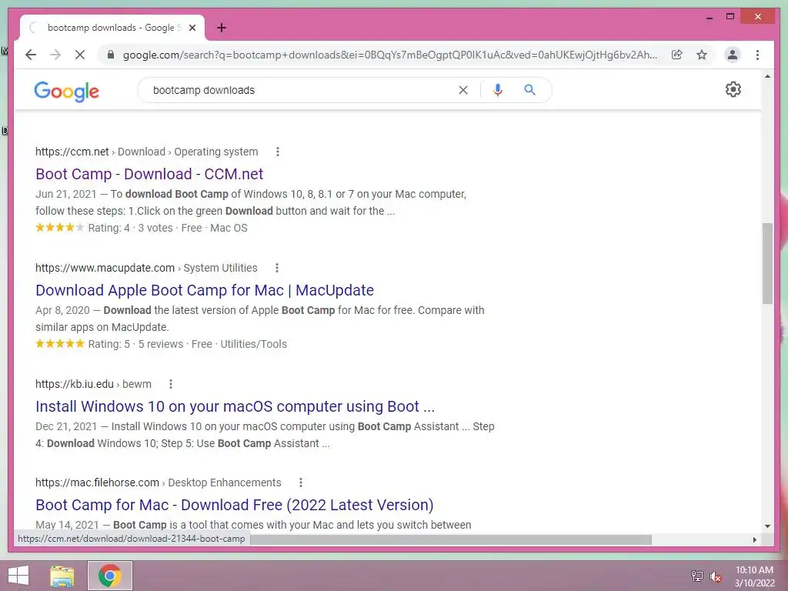Open options for the mac.filehorse.com result
788x591 pixels.
(x=301, y=482)
